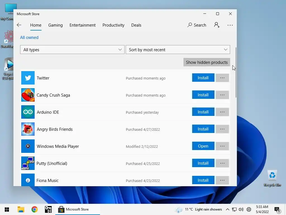This screenshot has width=286, height=215.
Task: Switch to the Entertainment tab
Action: pos(82,25)
